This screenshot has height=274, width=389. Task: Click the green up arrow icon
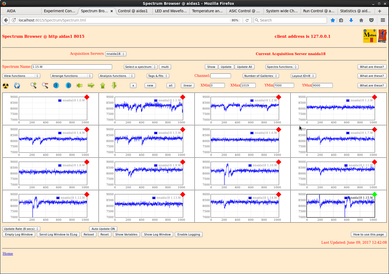[x=103, y=85]
